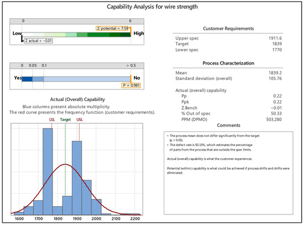The height and width of the screenshot is (225, 304).
Task: Click the peak of the red normal curve
Action: click(65, 164)
